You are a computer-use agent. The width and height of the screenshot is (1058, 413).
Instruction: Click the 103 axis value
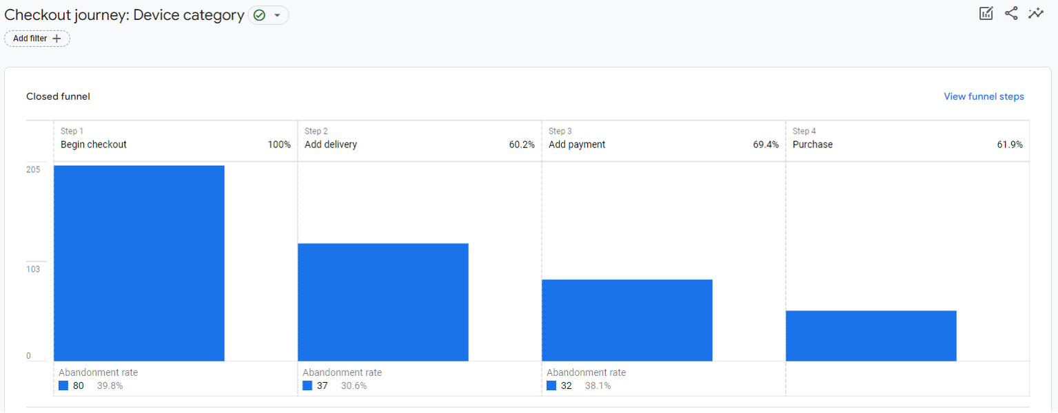click(x=33, y=269)
